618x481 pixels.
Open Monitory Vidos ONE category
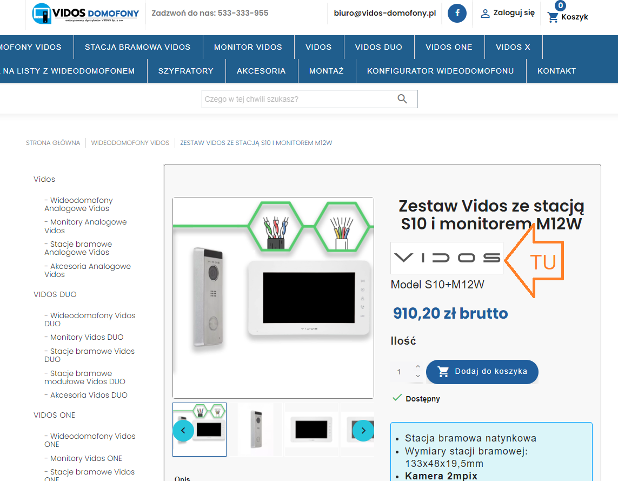[x=83, y=458]
